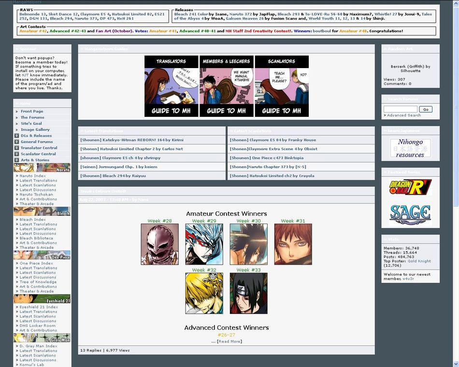Viewport: 459px width, 367px height.
Task: Open the Members & Leechers guide image
Action: pos(226,86)
